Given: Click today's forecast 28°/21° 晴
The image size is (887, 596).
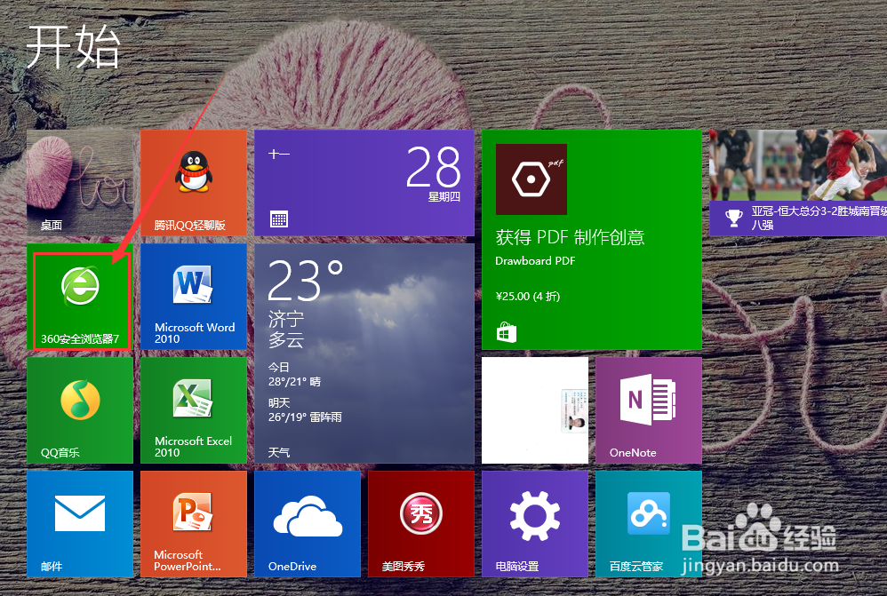Looking at the screenshot, I should click(294, 382).
